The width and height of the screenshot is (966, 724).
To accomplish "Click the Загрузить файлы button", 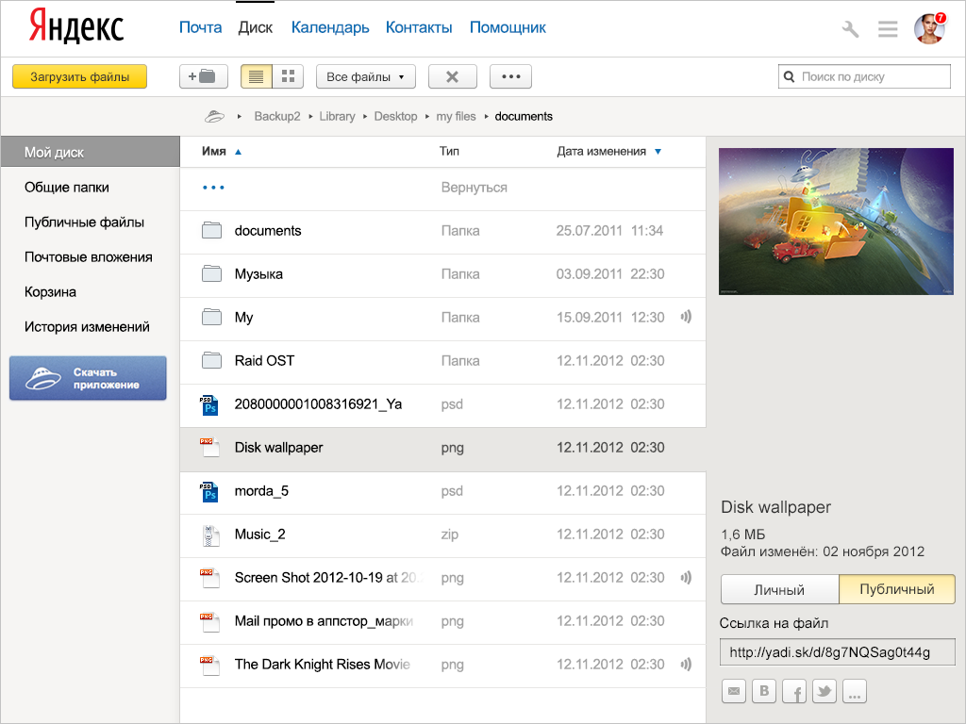I will [x=79, y=76].
